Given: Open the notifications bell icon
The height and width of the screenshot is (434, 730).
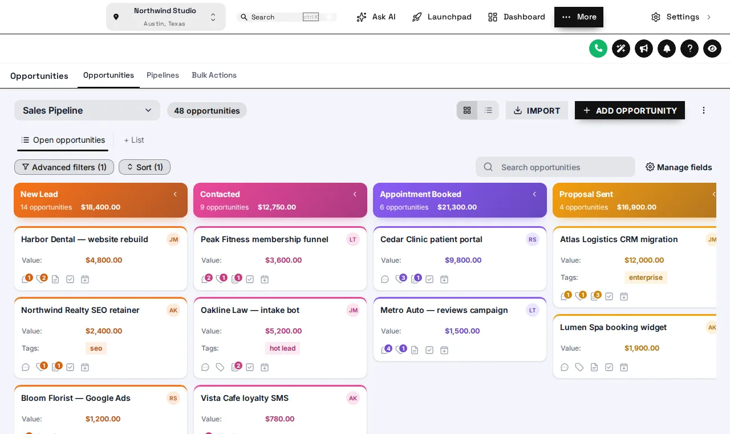Looking at the screenshot, I should pyautogui.click(x=667, y=49).
